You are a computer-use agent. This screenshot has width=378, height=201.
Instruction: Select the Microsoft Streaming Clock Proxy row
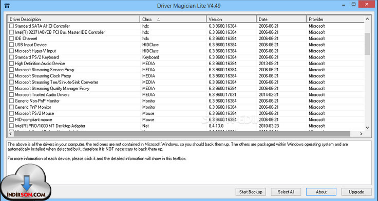[x=186, y=76]
